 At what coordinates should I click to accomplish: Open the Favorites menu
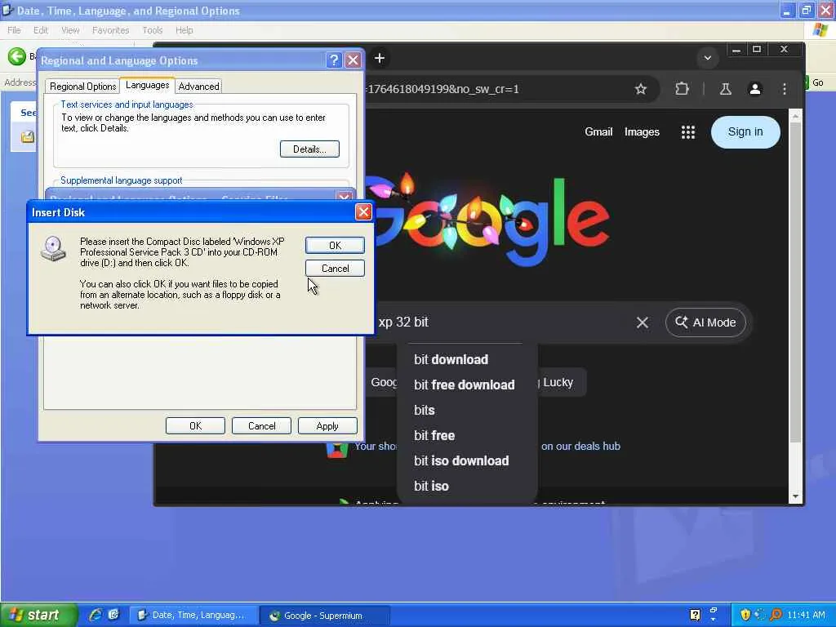coord(110,30)
